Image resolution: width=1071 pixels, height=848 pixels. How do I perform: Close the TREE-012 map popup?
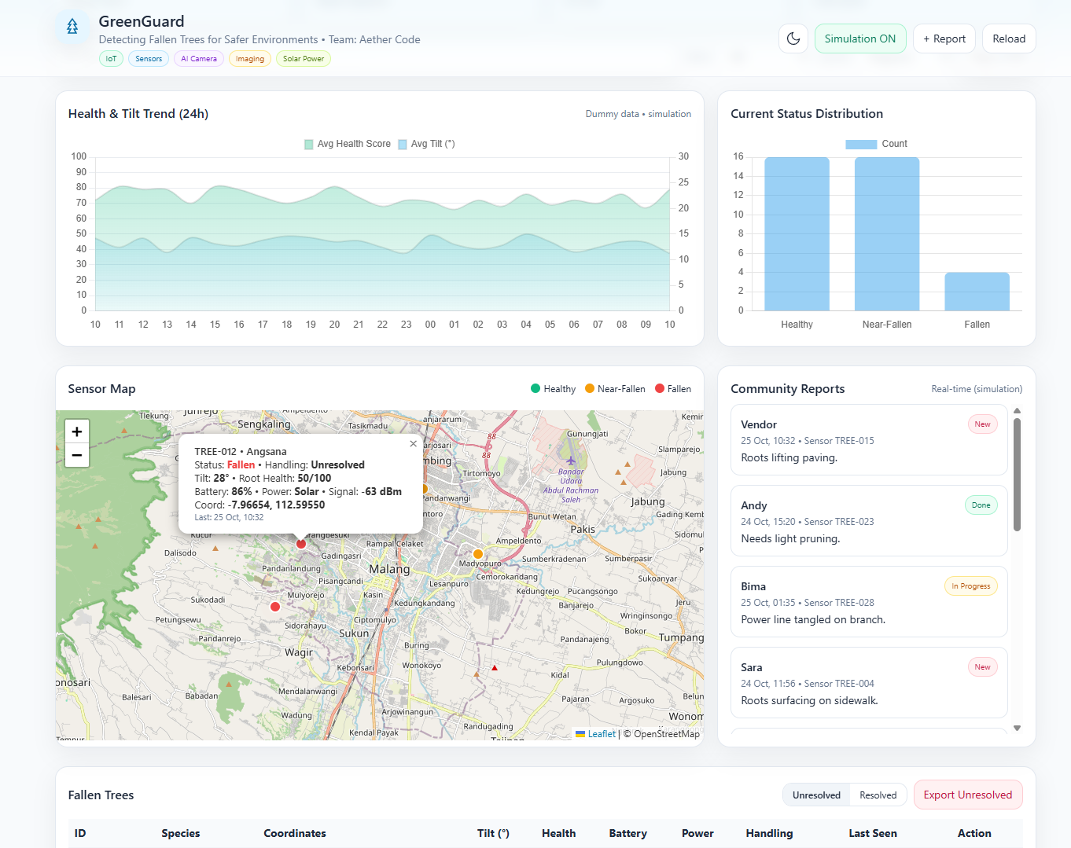(413, 444)
